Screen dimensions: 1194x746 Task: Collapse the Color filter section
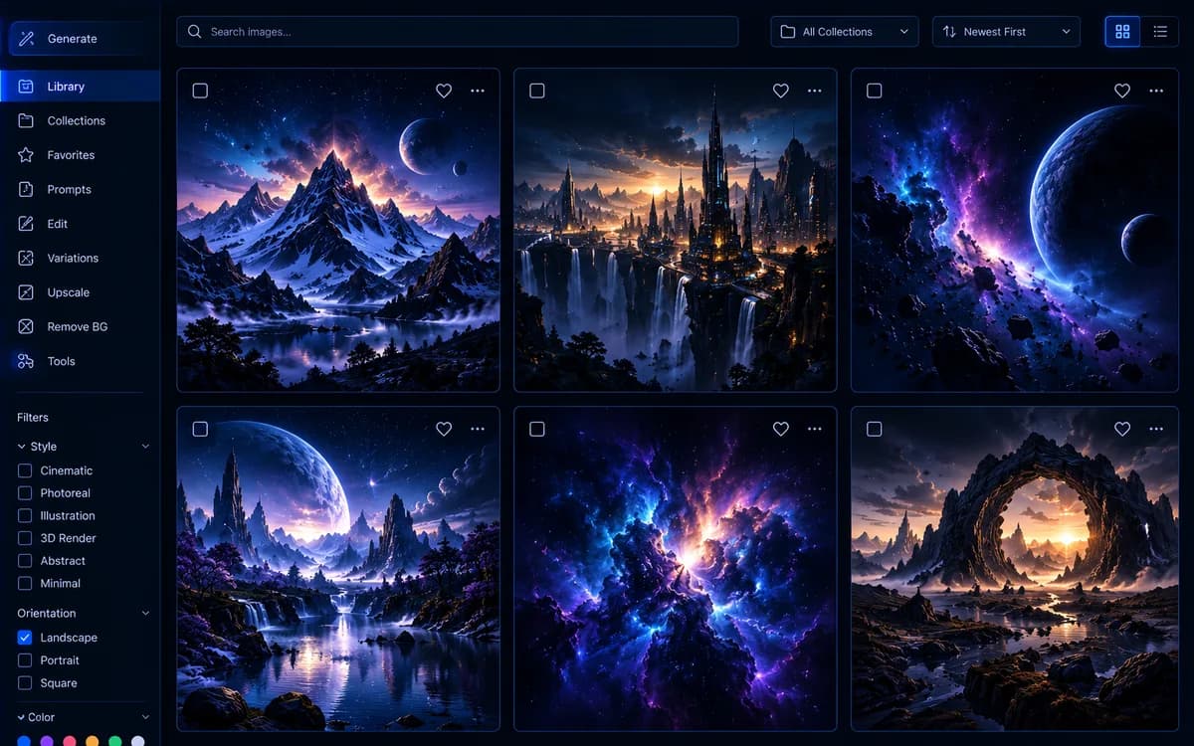tap(145, 717)
